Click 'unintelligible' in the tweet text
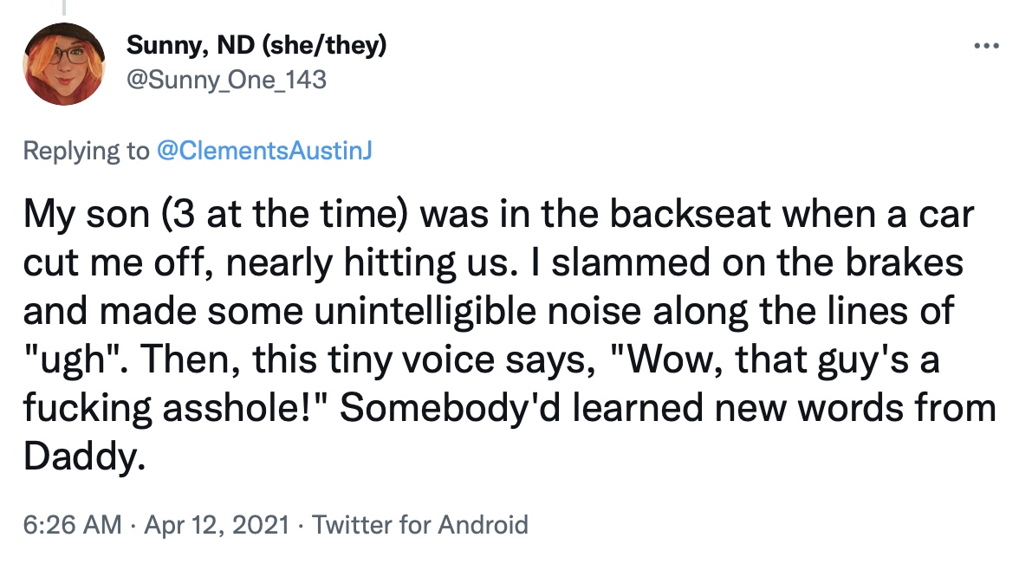 pos(425,311)
